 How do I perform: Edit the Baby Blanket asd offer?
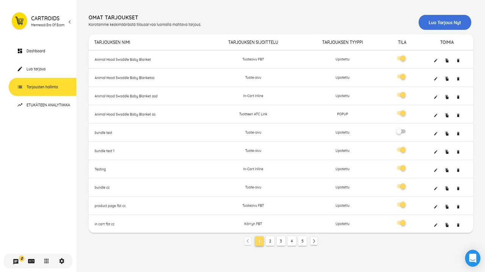[435, 97]
